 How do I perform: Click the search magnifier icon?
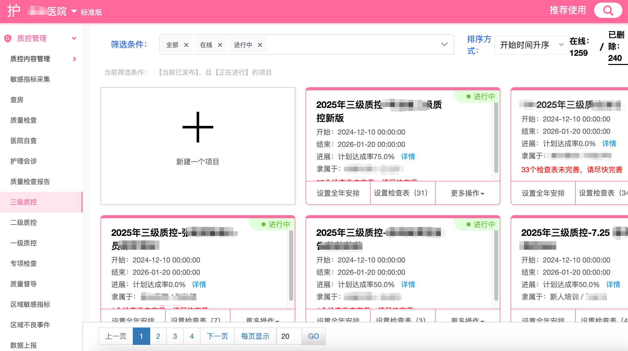pyautogui.click(x=608, y=10)
